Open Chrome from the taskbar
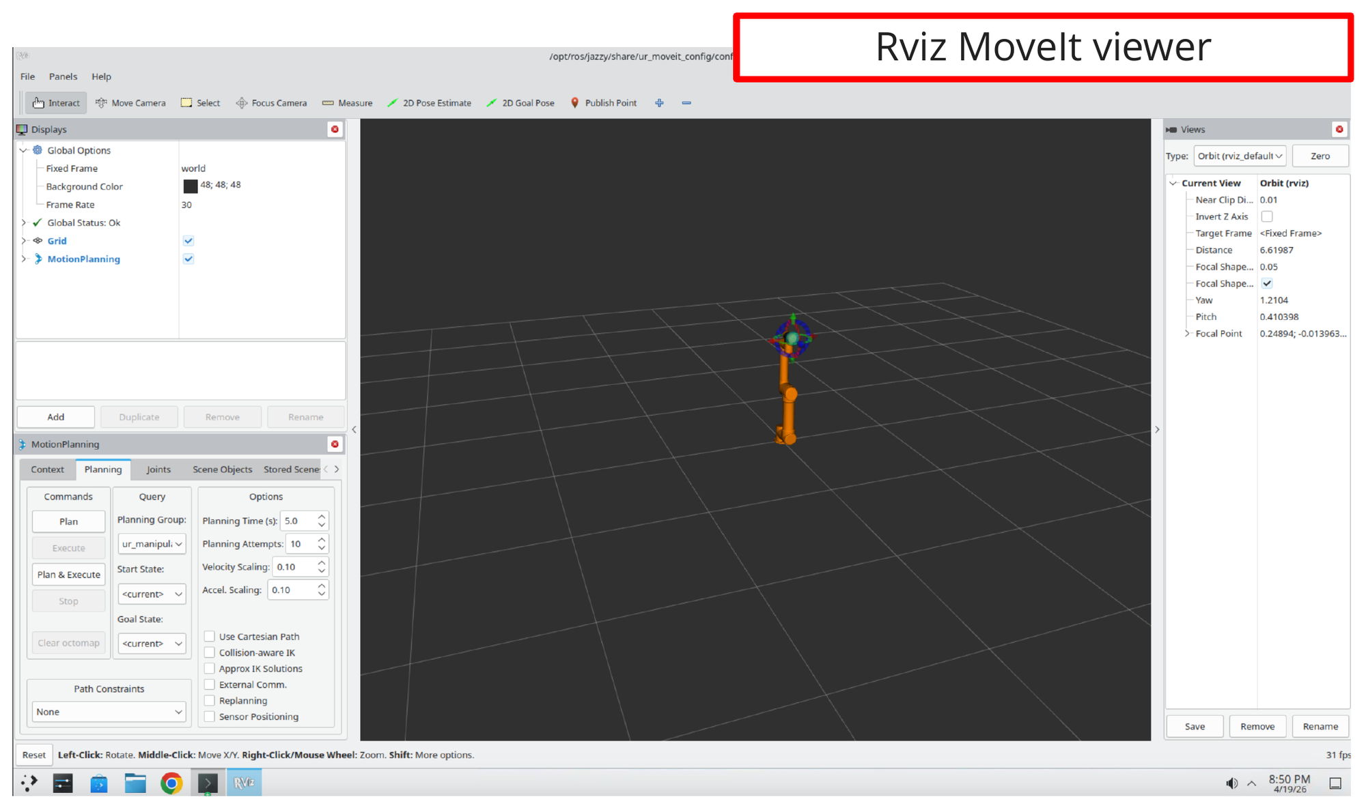Screen dimensions: 1366x808 point(171,783)
